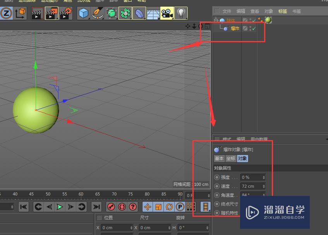Toggle the 球体 layer visibility box
Screen dimensions: 328x235
[245, 20]
